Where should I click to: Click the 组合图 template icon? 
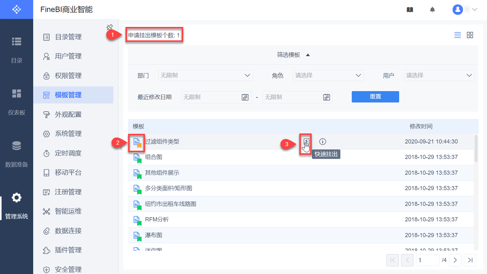(137, 158)
